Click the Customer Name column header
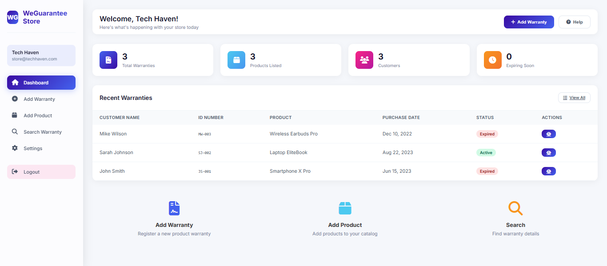Image resolution: width=607 pixels, height=266 pixels. click(120, 118)
